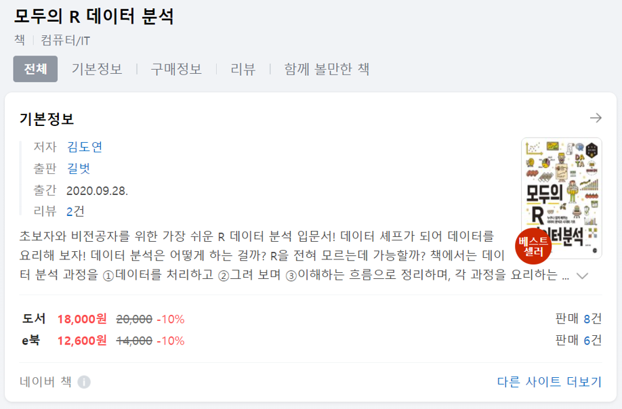
Task: Click publisher link 길벗
Action: point(79,169)
